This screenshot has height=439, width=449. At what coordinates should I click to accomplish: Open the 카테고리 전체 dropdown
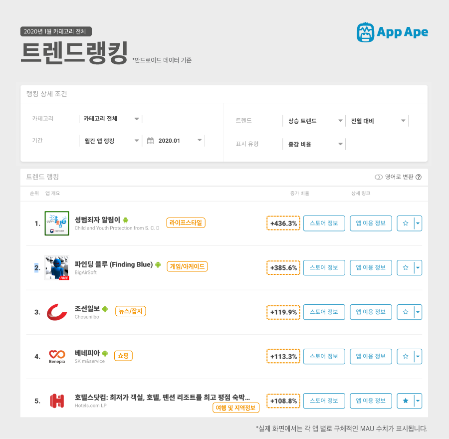click(111, 119)
